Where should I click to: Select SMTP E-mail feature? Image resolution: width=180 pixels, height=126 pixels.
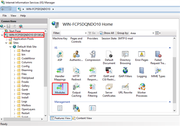click(x=126, y=38)
